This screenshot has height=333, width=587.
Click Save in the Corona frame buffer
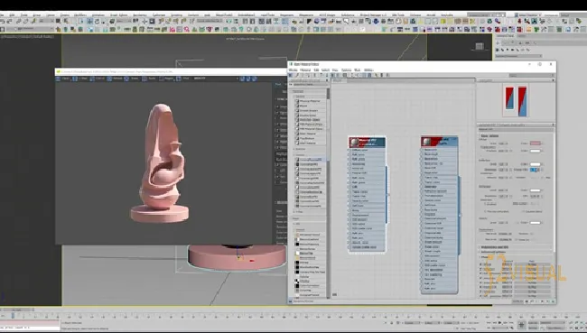point(62,79)
